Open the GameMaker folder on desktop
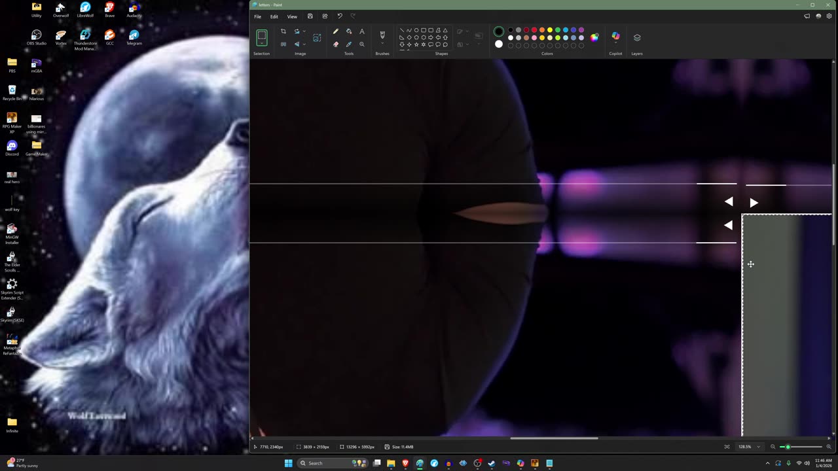838x471 pixels. point(37,148)
